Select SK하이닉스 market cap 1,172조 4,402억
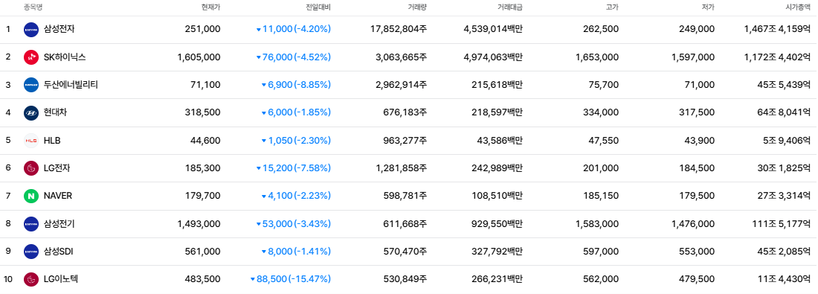 [x=778, y=57]
